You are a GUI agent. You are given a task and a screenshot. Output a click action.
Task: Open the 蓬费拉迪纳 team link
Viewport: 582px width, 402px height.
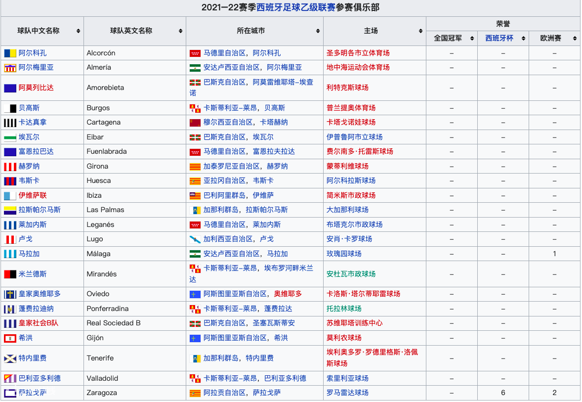pyautogui.click(x=36, y=309)
